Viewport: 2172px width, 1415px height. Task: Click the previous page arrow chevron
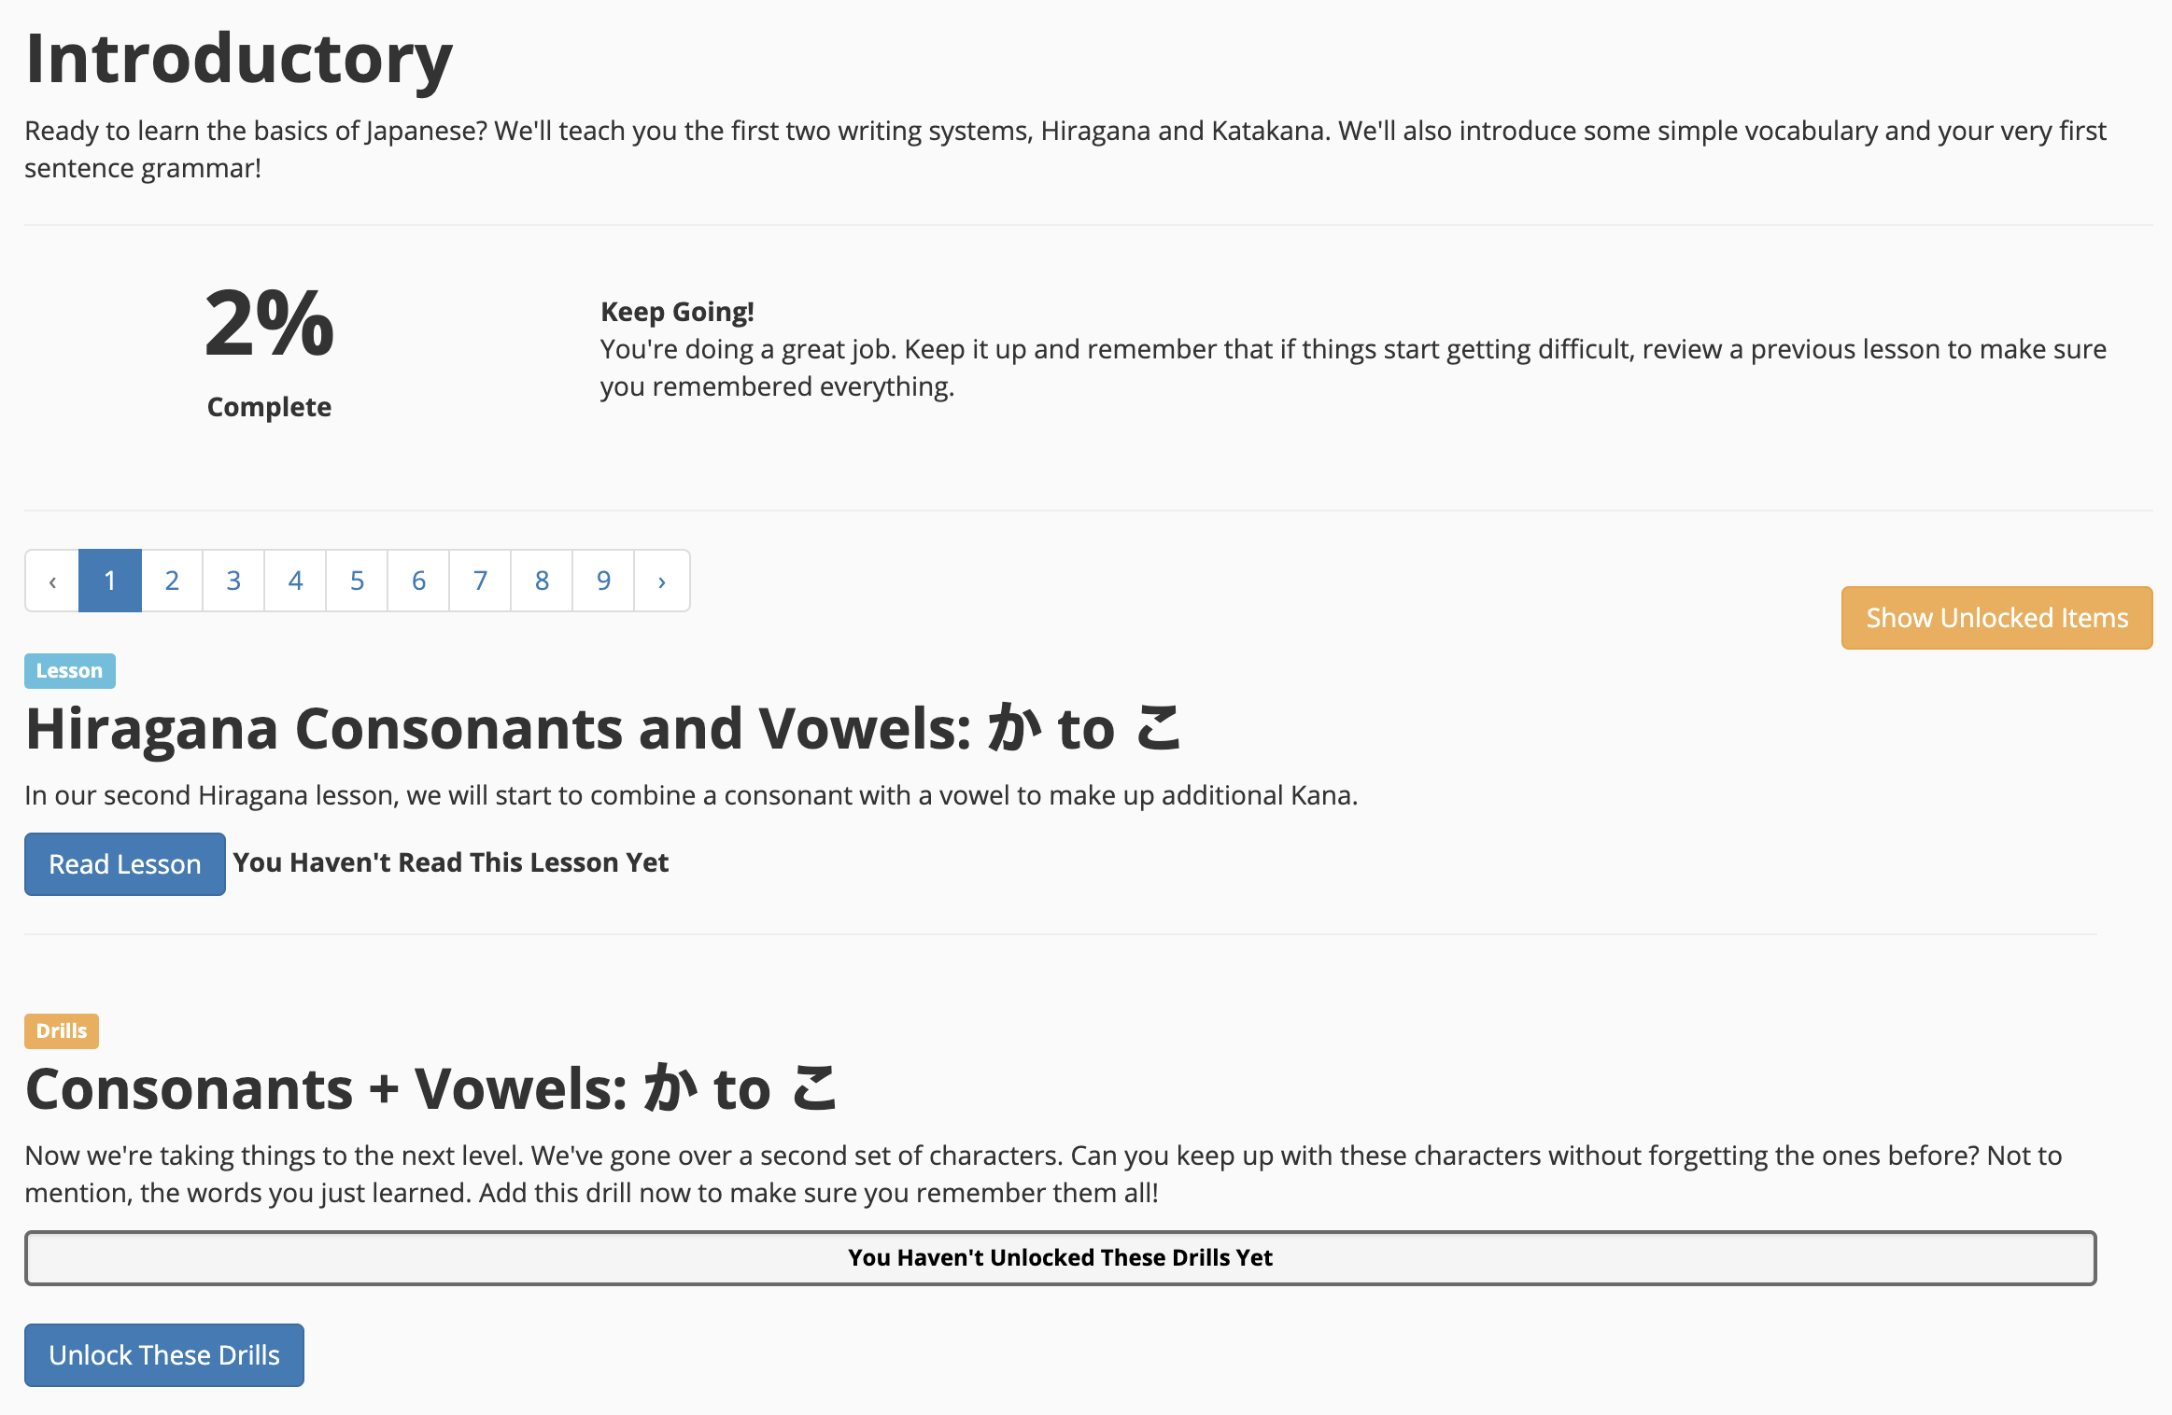(52, 581)
